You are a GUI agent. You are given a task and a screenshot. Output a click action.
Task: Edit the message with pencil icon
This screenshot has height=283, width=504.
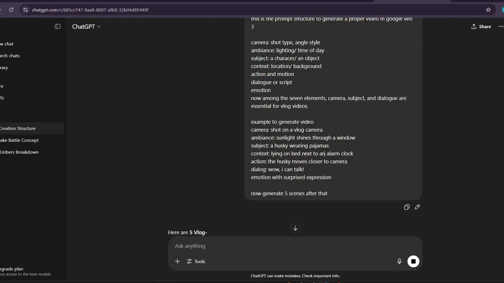(x=417, y=207)
